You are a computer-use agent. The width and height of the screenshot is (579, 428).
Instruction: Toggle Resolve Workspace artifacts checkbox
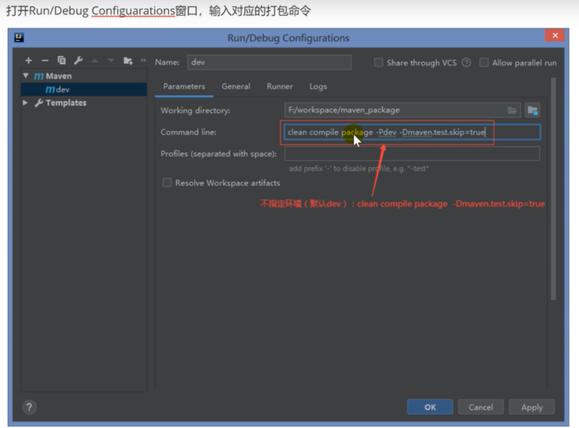(x=167, y=183)
